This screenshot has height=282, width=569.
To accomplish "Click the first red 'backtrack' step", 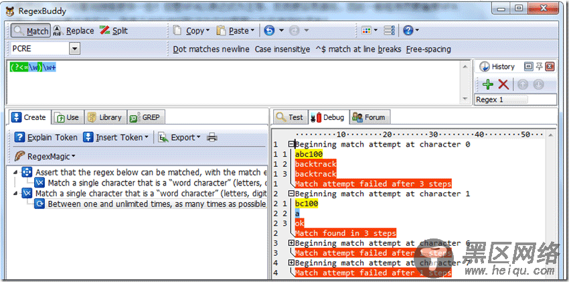I will 316,164.
